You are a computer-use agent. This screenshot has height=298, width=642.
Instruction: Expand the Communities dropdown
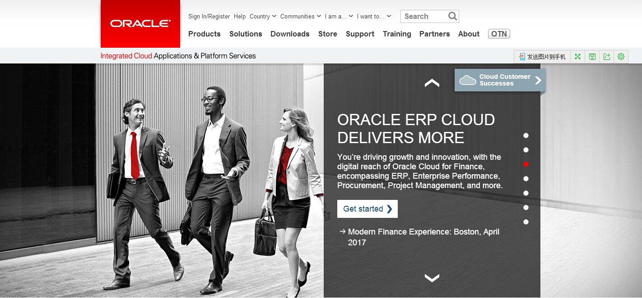[x=301, y=16]
